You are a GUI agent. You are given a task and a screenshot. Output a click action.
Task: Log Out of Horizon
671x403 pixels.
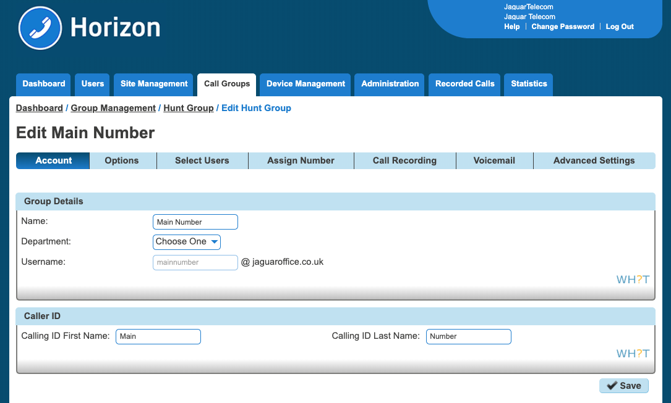(619, 26)
